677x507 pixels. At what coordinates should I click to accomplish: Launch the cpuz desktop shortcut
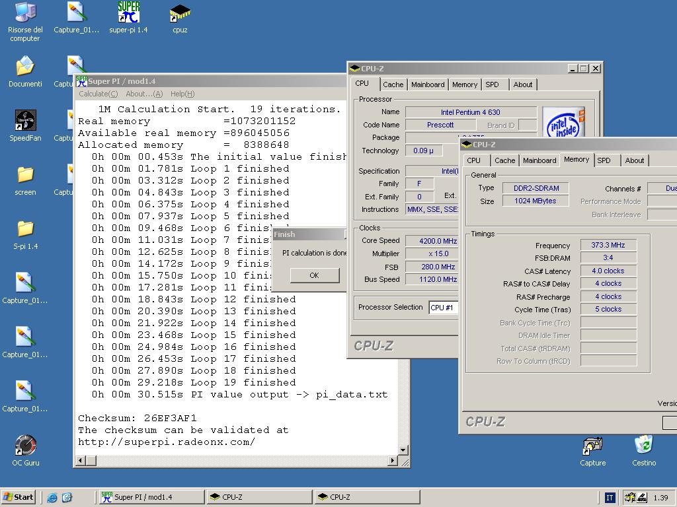(x=180, y=19)
